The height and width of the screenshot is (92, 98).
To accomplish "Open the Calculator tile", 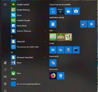I will pos(53,24).
